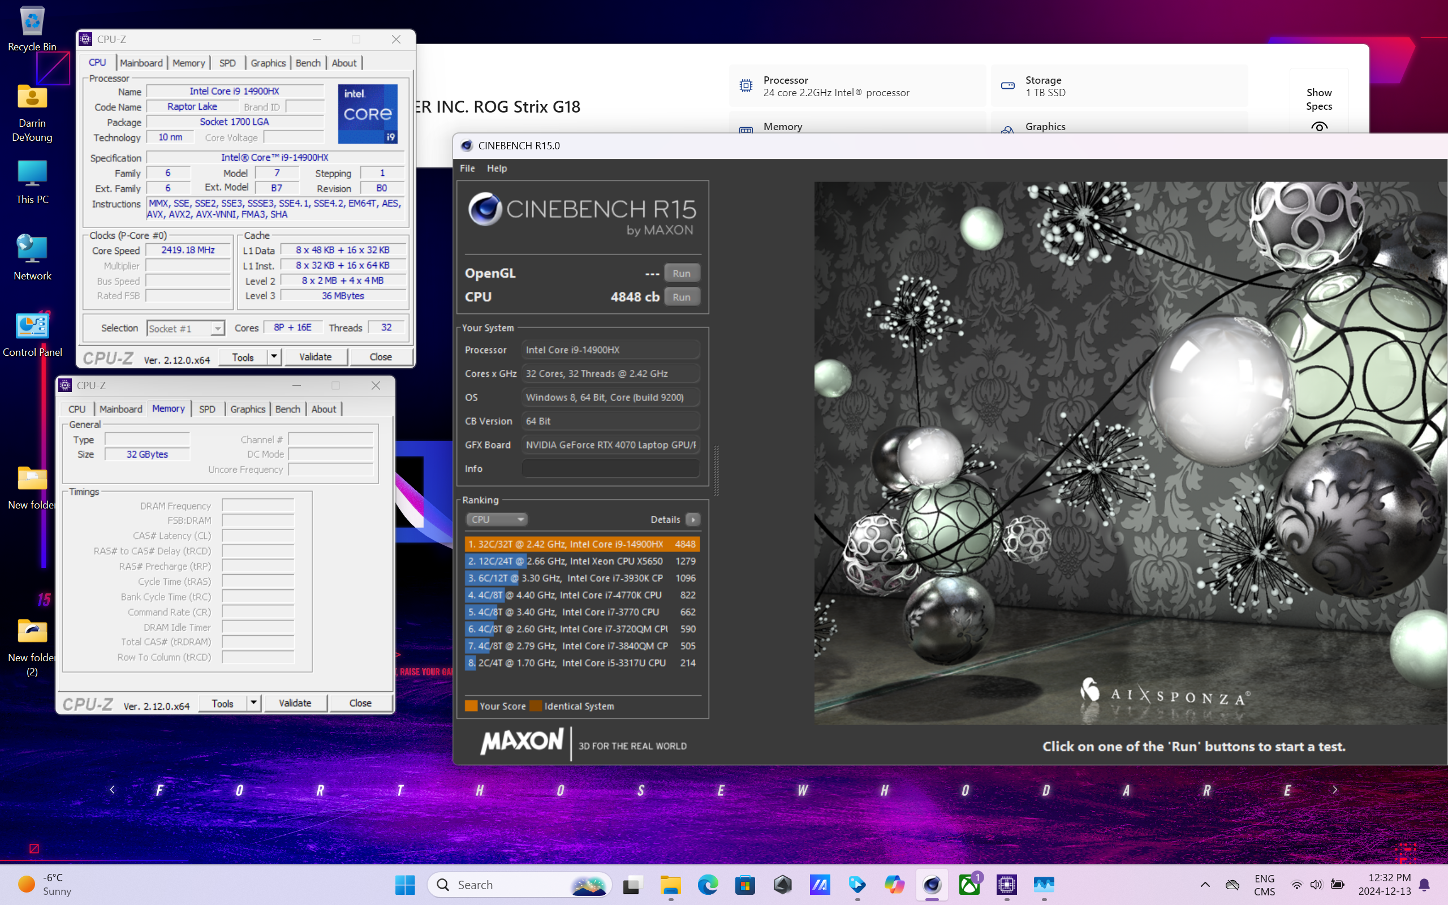Open the Task View taskbar icon
This screenshot has width=1448, height=905.
[632, 885]
